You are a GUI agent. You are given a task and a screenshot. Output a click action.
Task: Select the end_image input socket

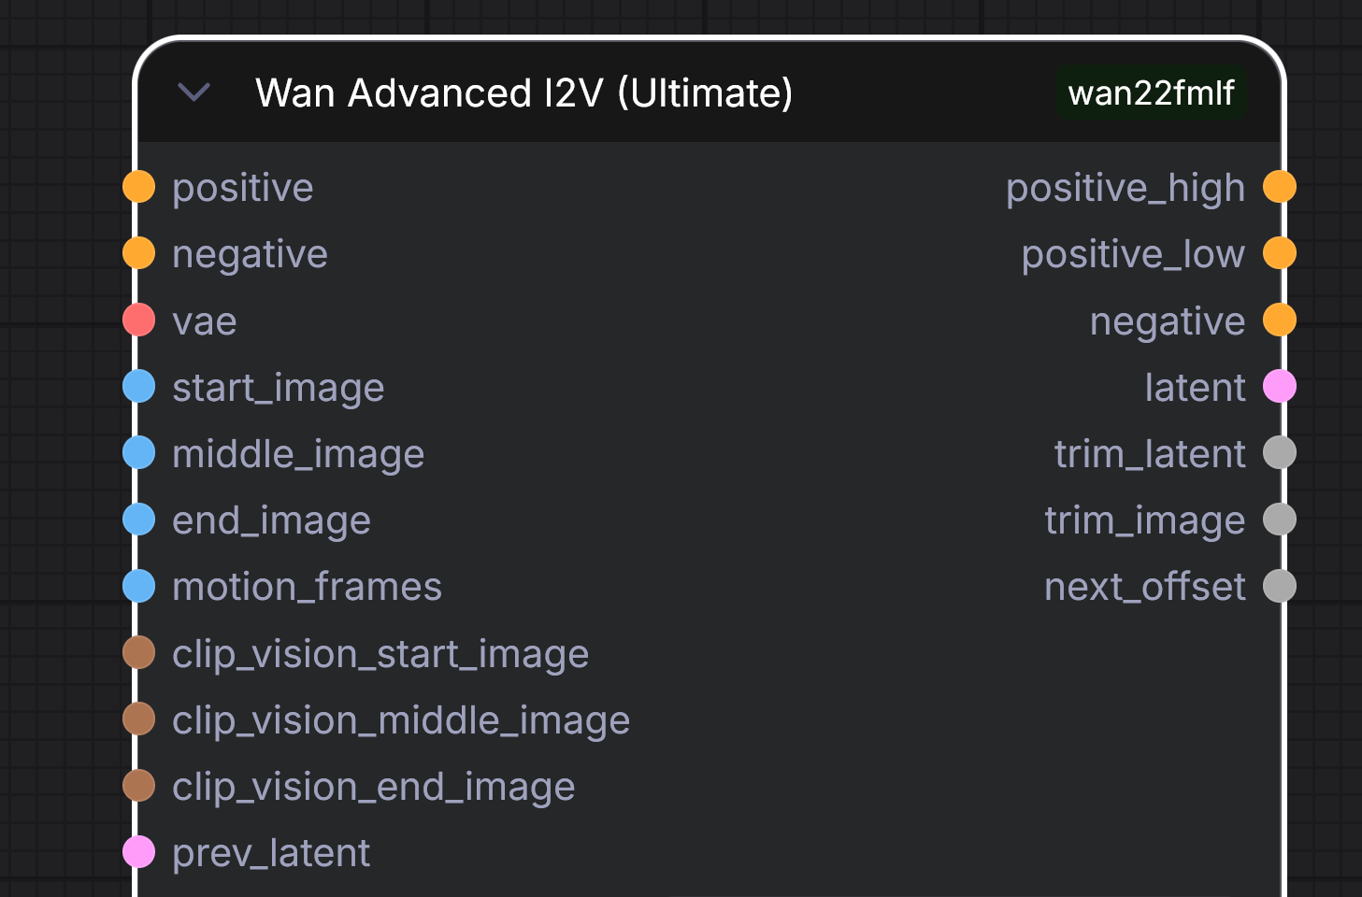[139, 520]
